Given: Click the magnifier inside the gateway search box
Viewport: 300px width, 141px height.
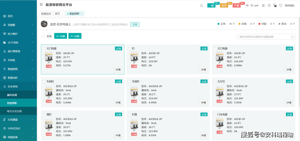Looking at the screenshot, I should 292,37.
